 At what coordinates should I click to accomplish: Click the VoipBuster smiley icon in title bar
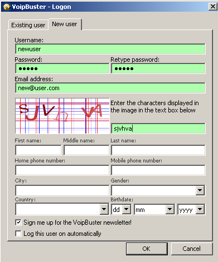pyautogui.click(x=7, y=7)
